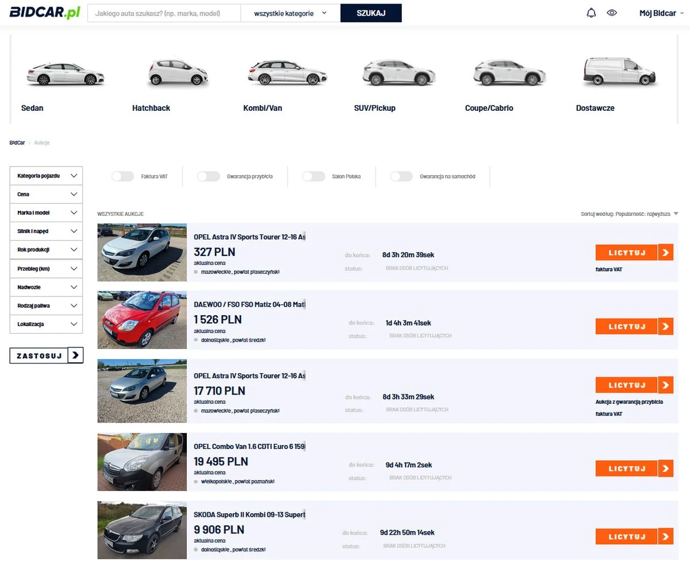The height and width of the screenshot is (561, 690).
Task: Expand the Cena filter
Action: (x=46, y=194)
